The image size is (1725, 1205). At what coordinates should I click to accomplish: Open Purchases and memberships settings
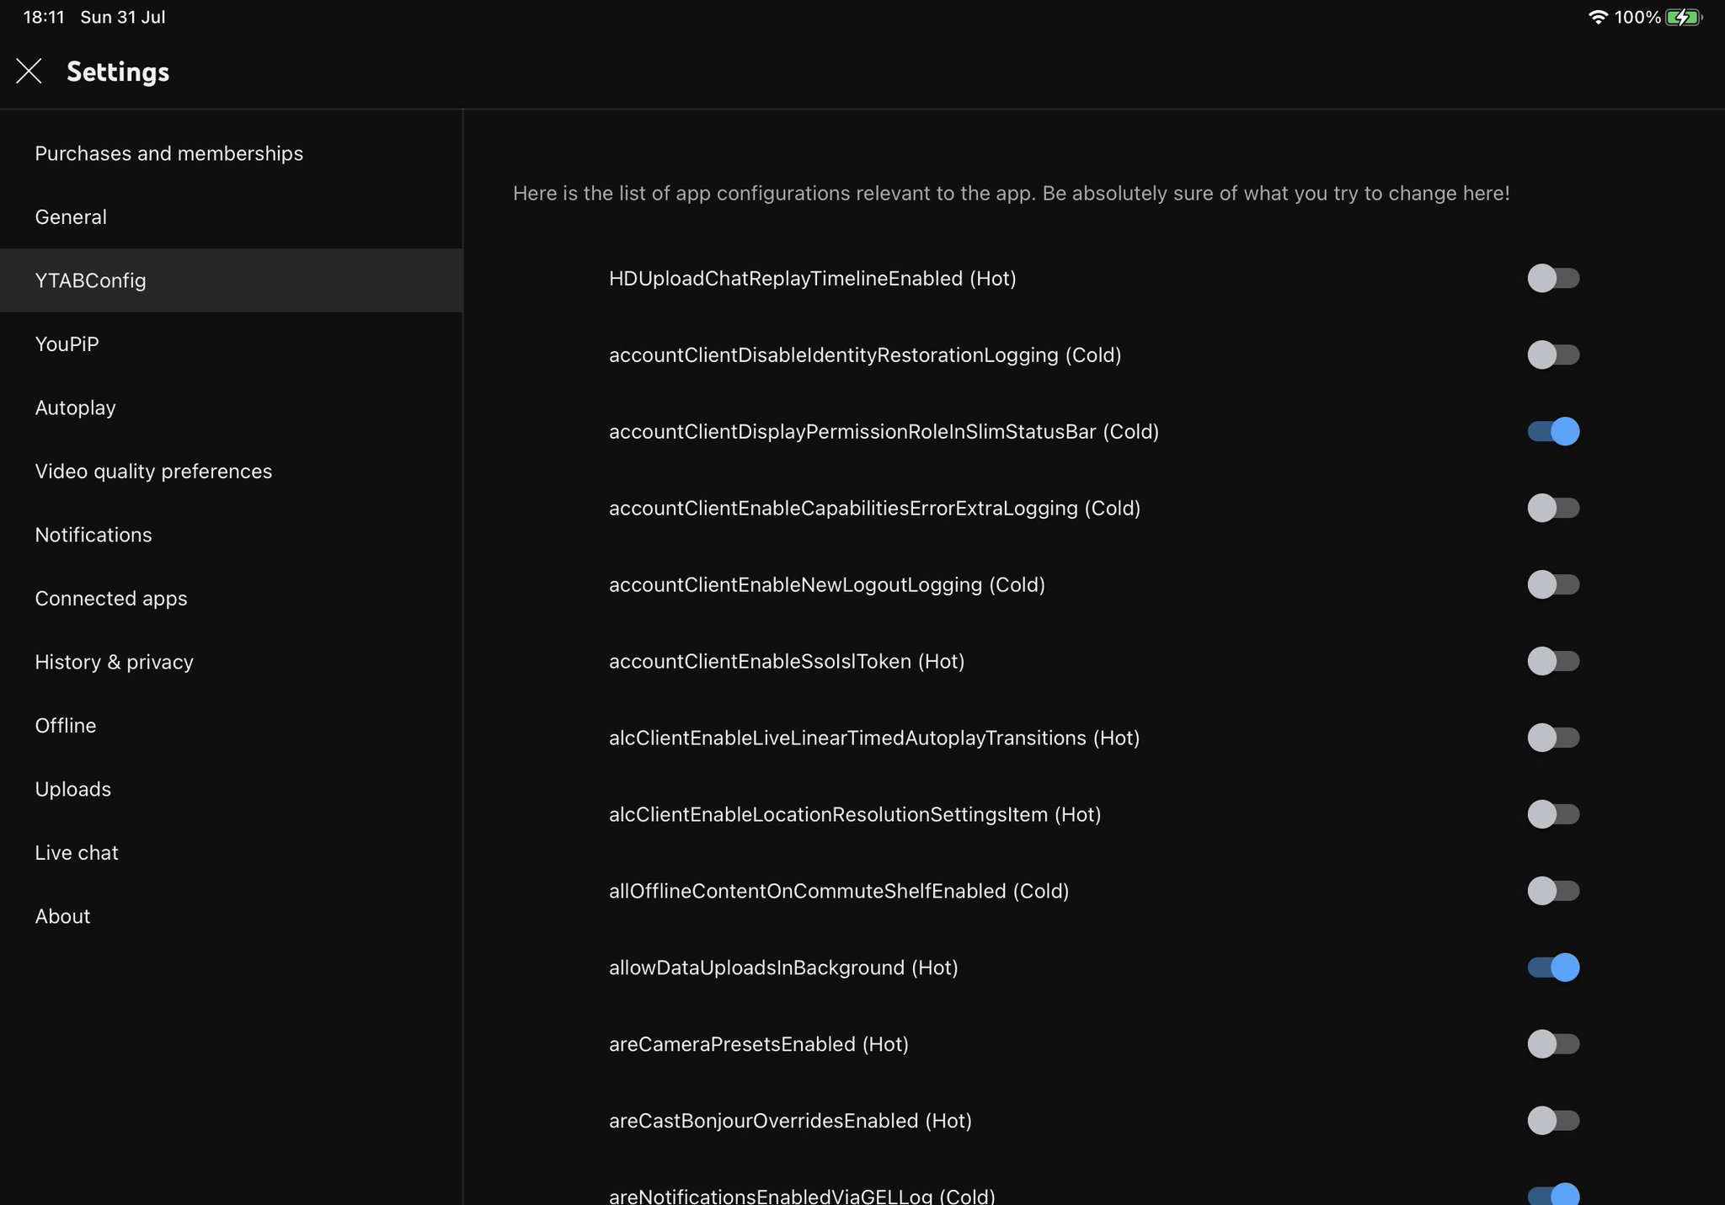pos(231,153)
